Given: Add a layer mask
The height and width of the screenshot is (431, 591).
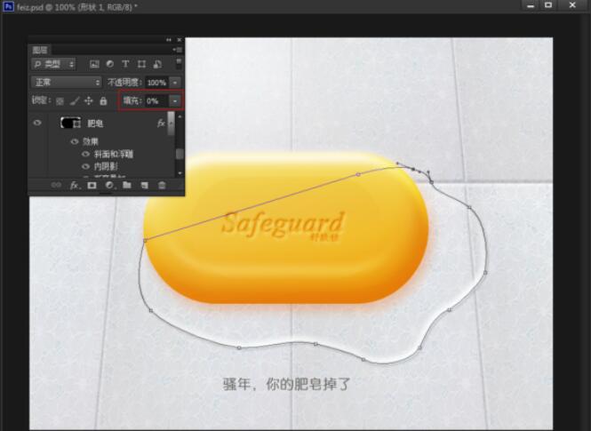Looking at the screenshot, I should tap(92, 186).
